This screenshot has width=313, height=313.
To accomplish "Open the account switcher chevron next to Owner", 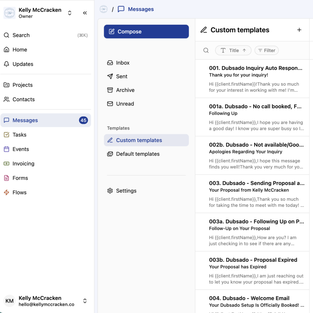I will click(70, 13).
